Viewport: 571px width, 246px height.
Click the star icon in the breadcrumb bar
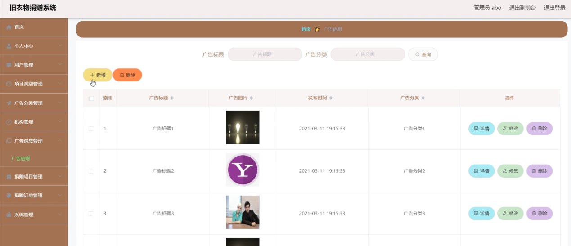[x=317, y=29]
